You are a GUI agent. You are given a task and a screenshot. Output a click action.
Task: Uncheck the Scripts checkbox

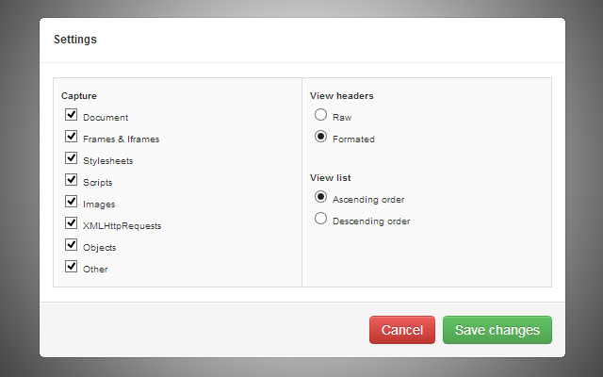coord(71,179)
